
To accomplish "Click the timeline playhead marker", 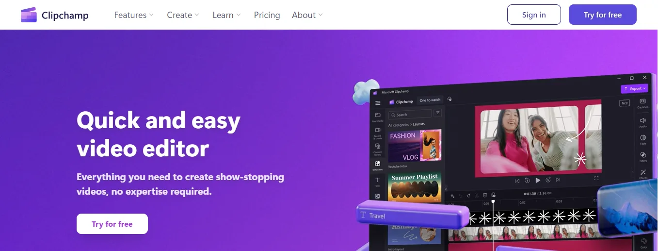I will pos(493,201).
